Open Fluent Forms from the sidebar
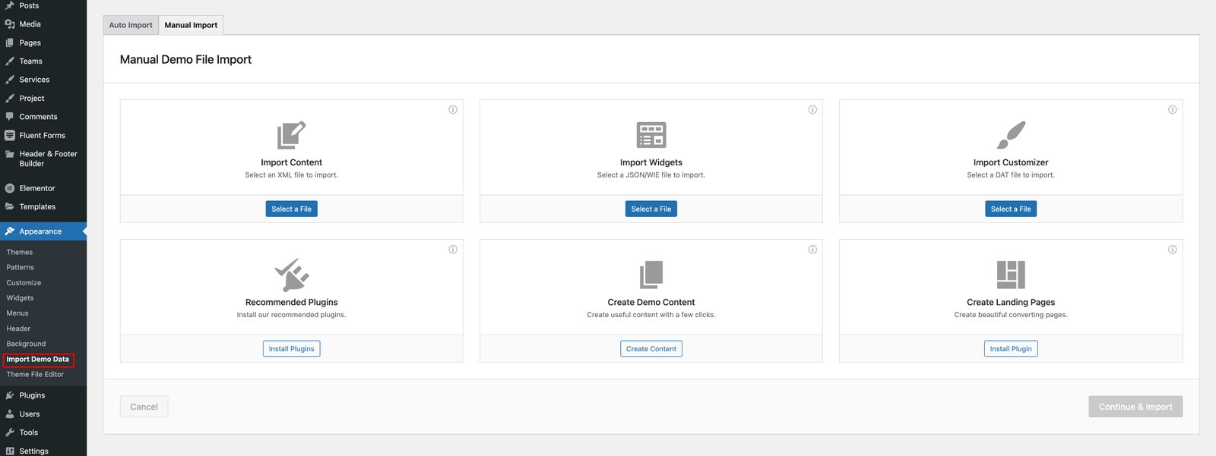Image resolution: width=1216 pixels, height=456 pixels. 42,135
